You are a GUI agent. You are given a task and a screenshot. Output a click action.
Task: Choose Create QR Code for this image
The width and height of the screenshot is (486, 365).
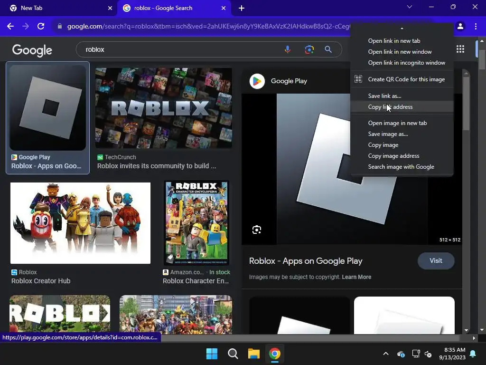click(x=402, y=79)
